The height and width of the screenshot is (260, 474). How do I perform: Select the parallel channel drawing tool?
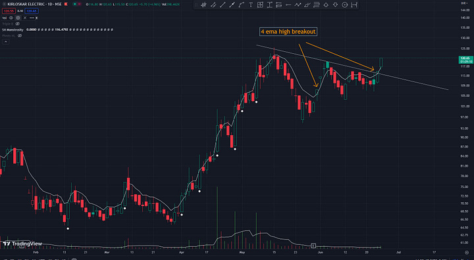coord(213,5)
